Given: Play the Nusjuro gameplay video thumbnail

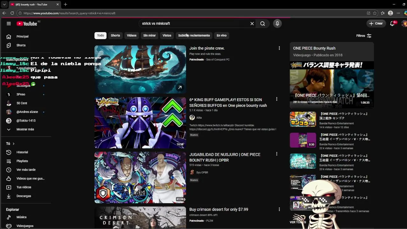Looking at the screenshot, I should (x=140, y=177).
